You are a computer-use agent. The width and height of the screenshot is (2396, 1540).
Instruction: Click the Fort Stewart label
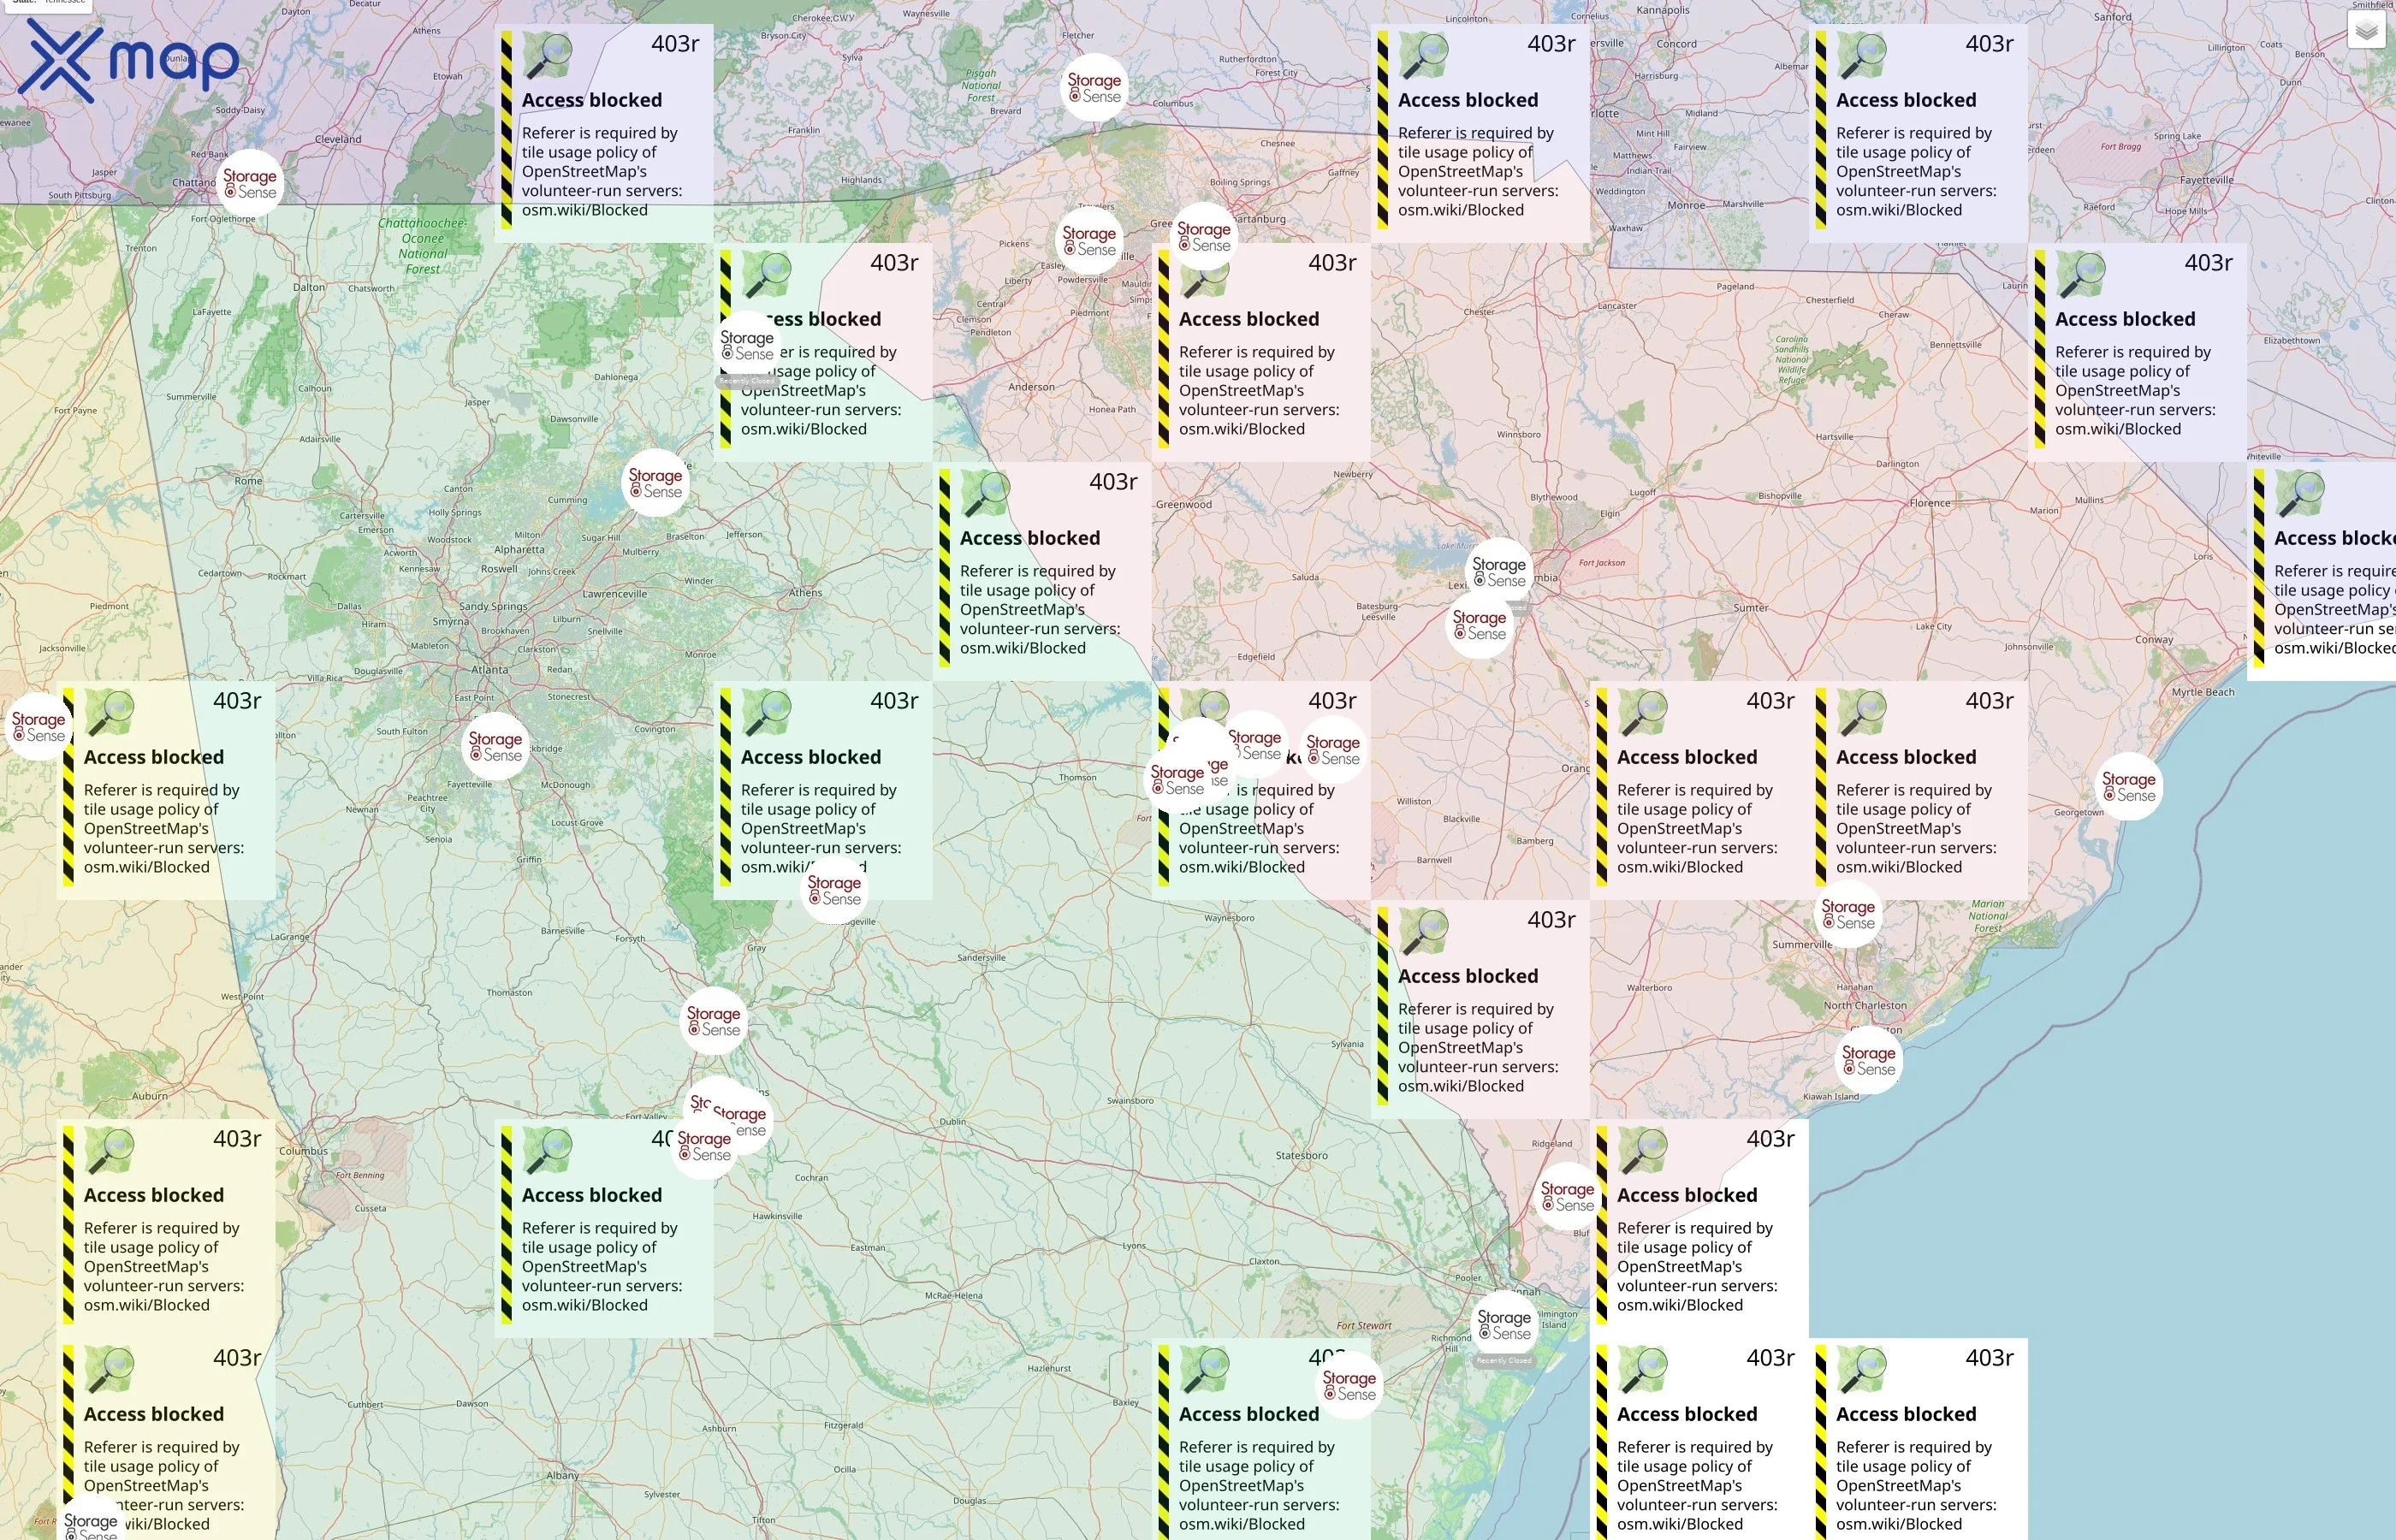1364,1326
